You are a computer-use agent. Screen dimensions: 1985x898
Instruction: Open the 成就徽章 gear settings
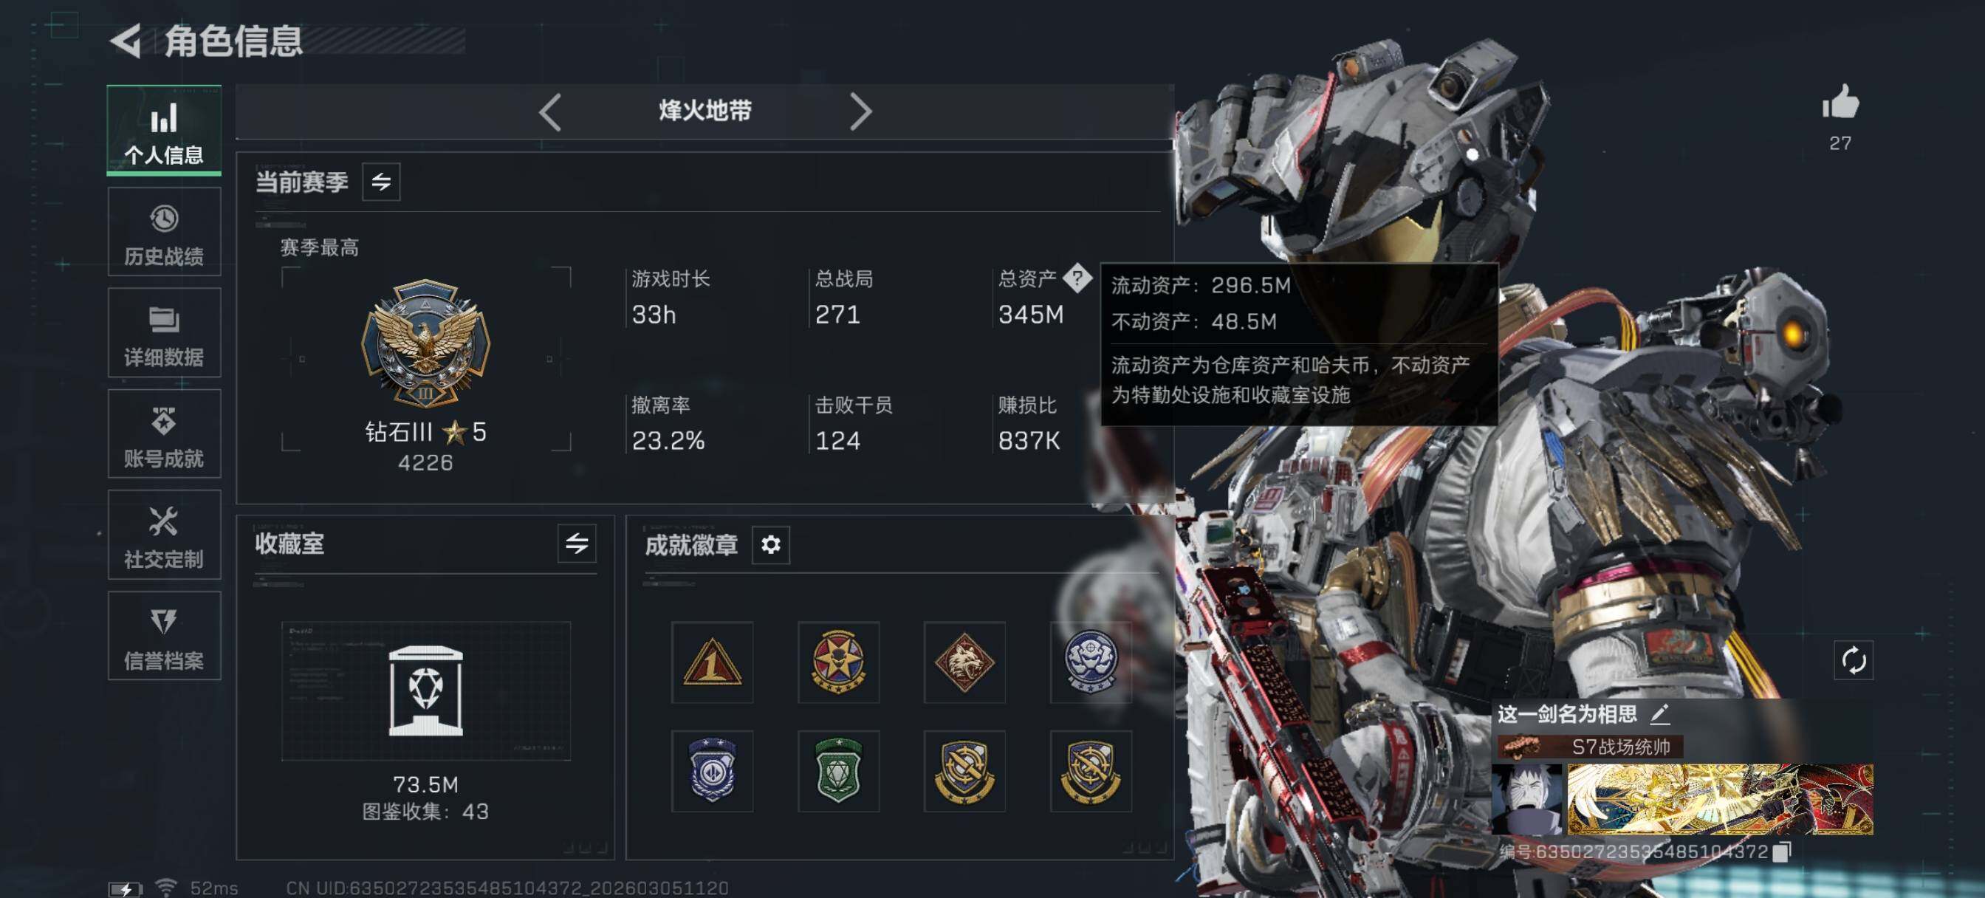point(770,545)
